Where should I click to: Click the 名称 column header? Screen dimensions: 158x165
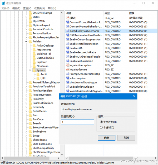[84, 13]
